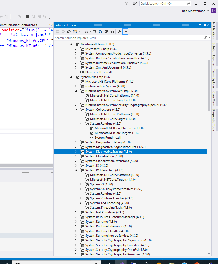
Task: Select Newtonsoft.Json.dll in the tree
Action: pos(99,72)
